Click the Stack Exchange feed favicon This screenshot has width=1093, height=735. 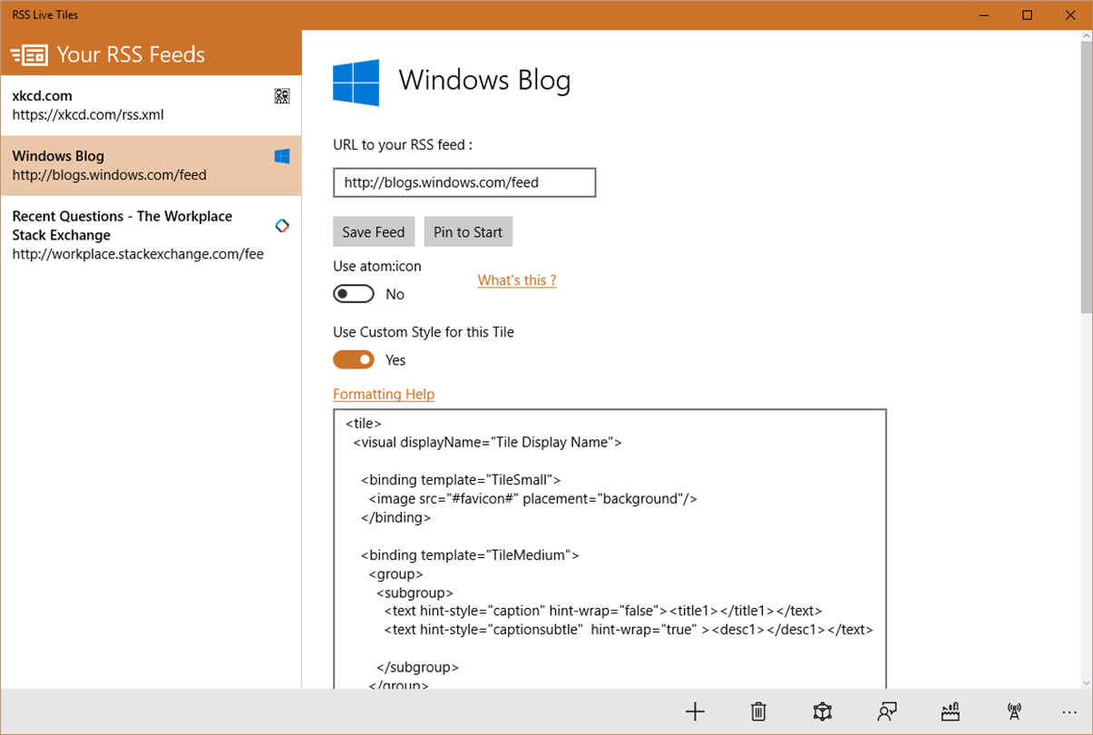click(x=282, y=225)
